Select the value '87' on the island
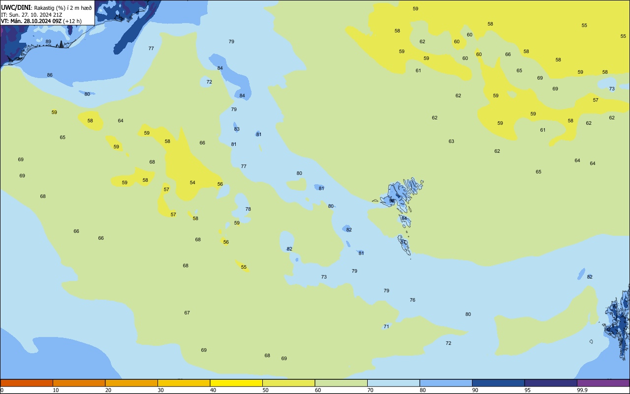Viewport: 630px width, 394px height. (x=403, y=242)
